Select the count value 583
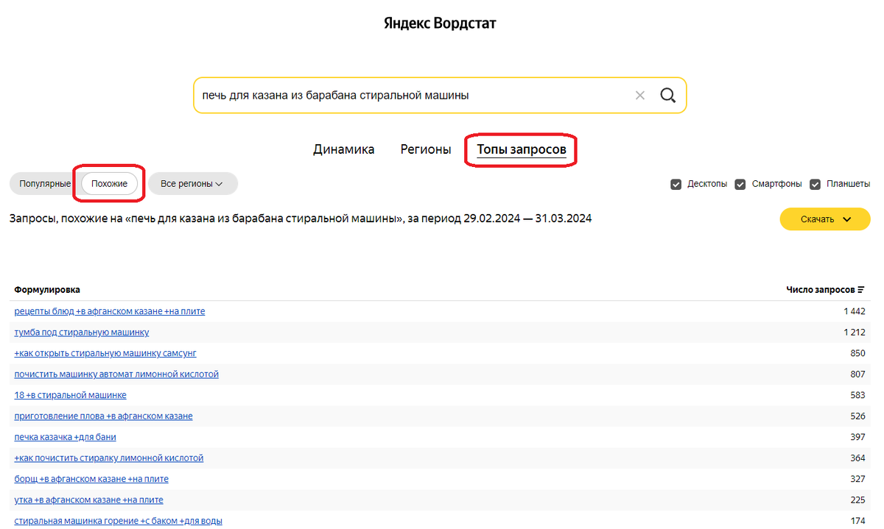Viewport: 884px width, 529px height. pos(857,396)
